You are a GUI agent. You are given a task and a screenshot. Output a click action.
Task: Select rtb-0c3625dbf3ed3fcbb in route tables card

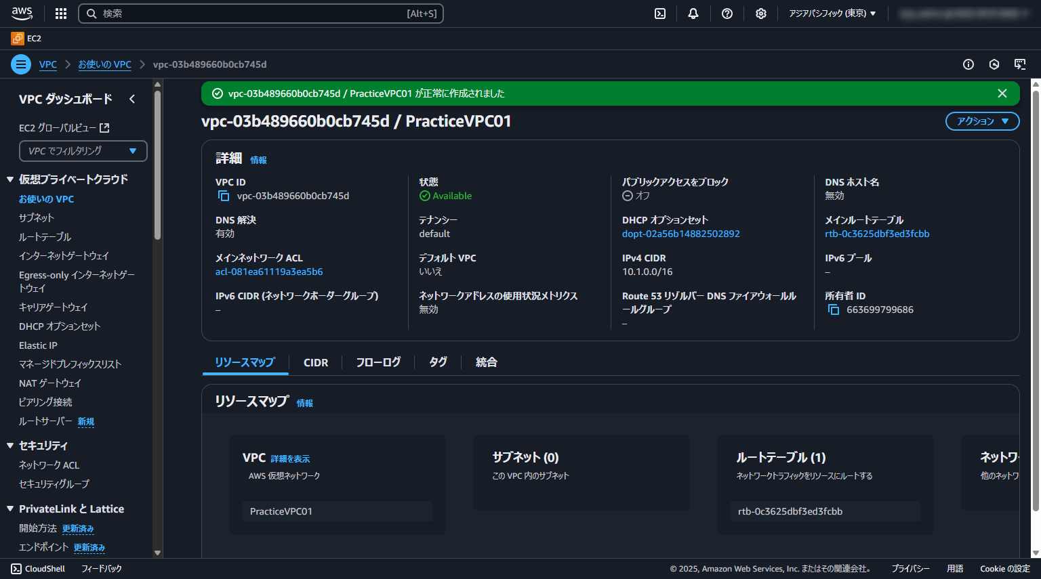[825, 511]
